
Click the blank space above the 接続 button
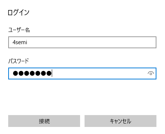pyautogui.click(x=44, y=97)
